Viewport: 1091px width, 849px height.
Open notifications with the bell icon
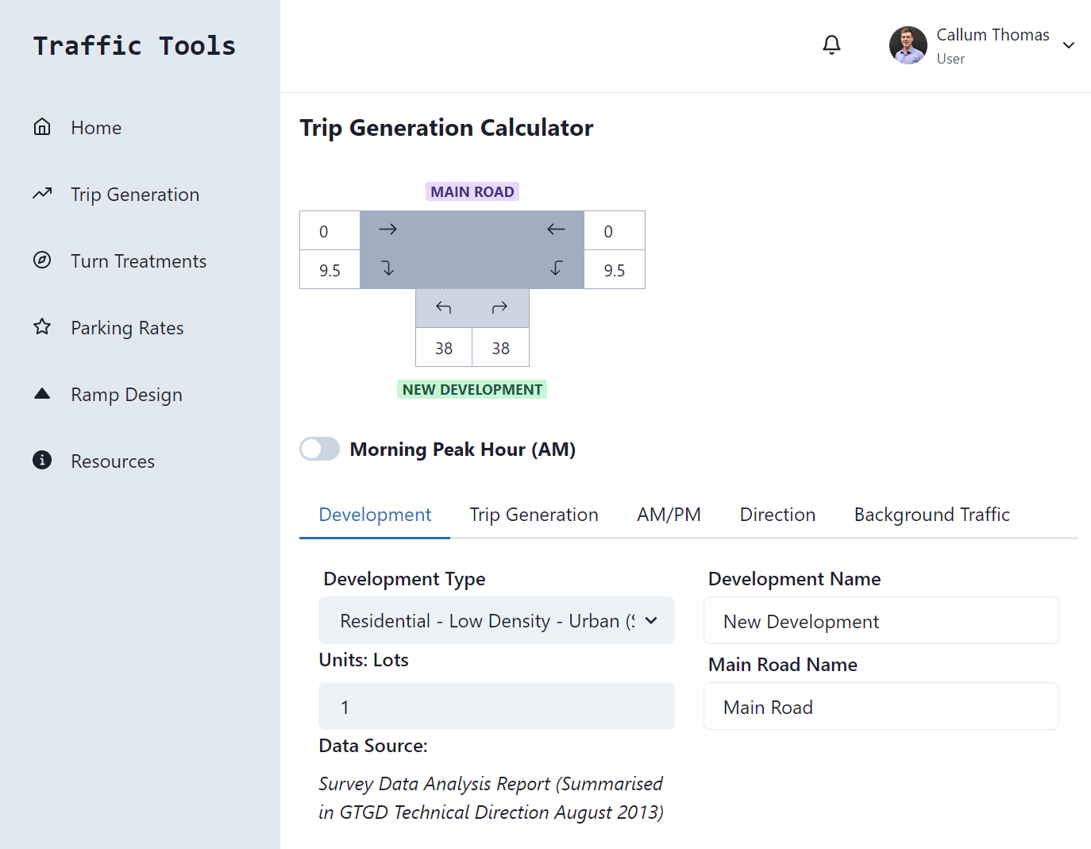point(831,45)
